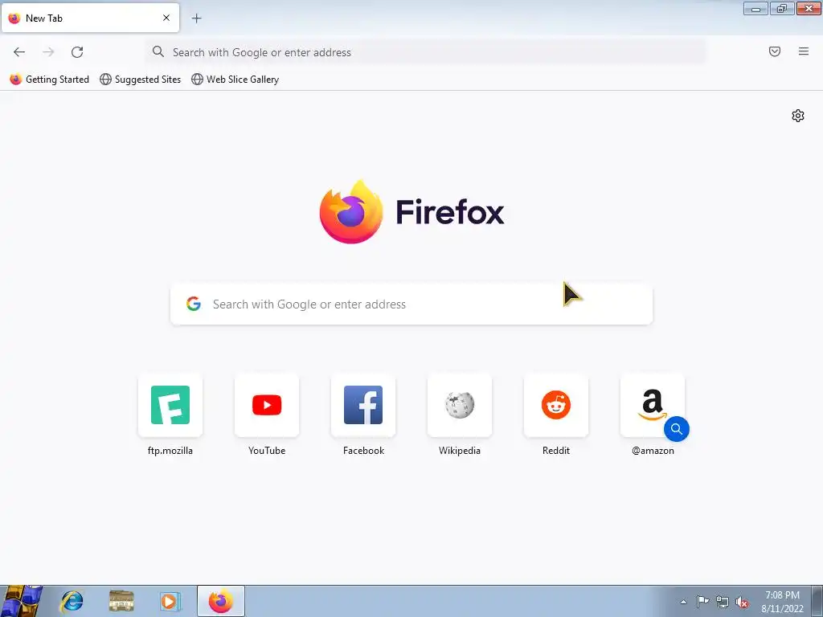The height and width of the screenshot is (617, 823).
Task: Open the Facebook shortcut tile
Action: [363, 405]
